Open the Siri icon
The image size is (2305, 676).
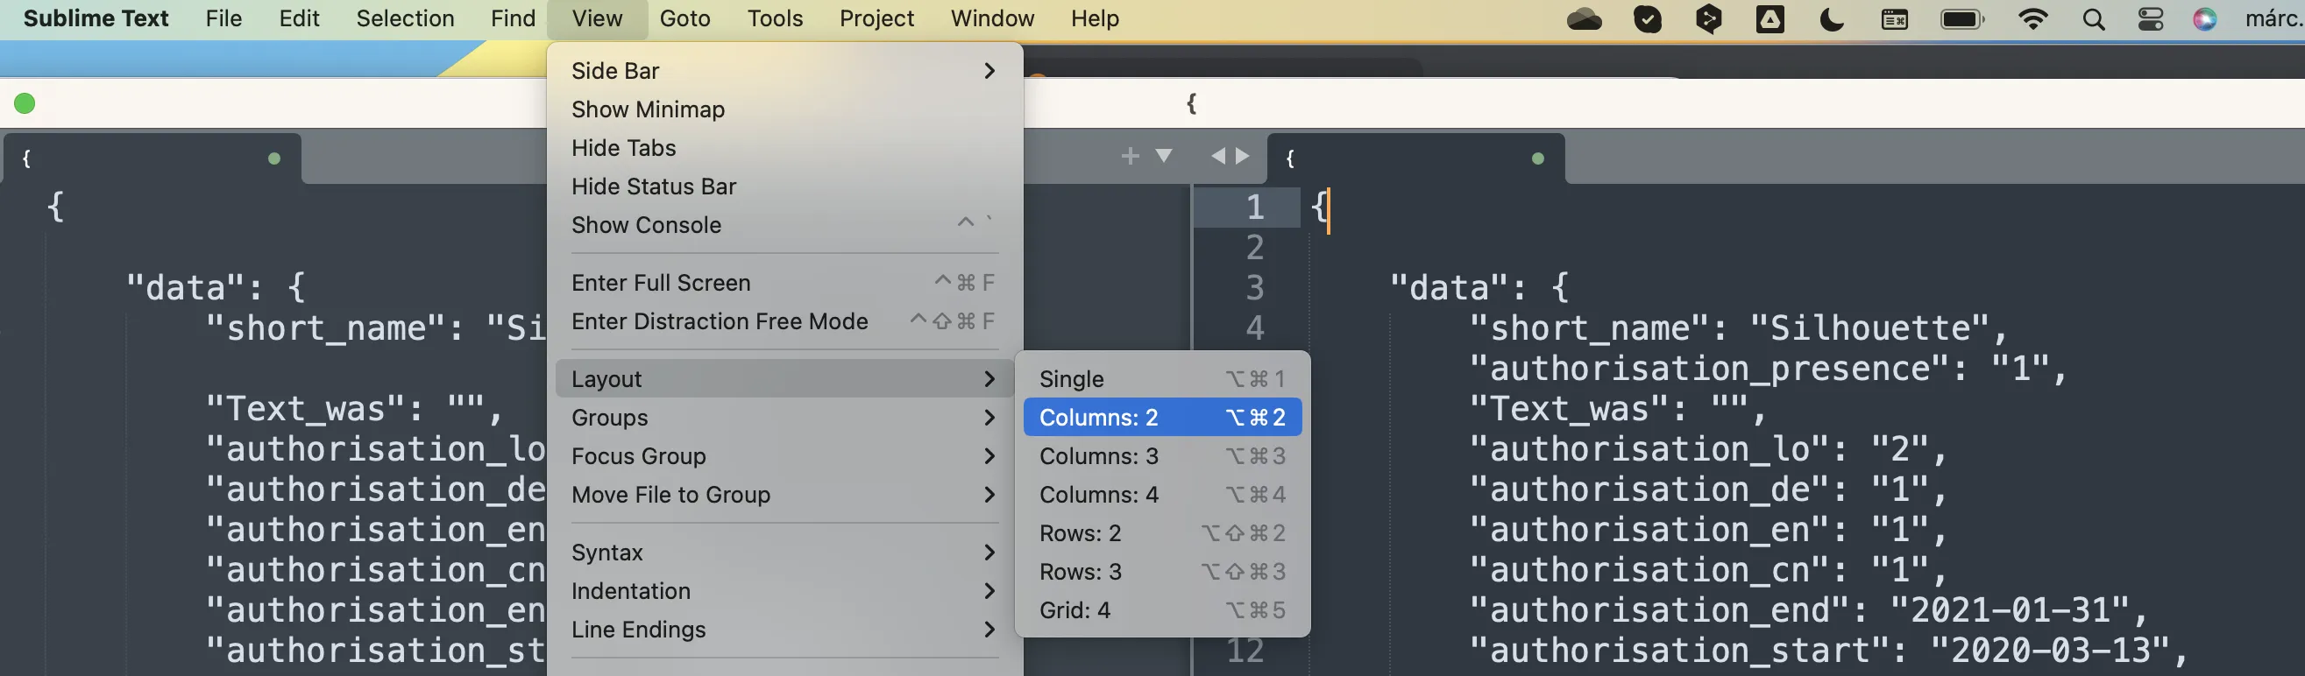(2205, 19)
